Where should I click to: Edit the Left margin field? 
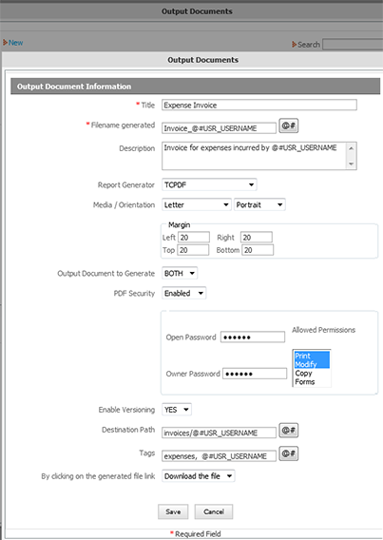click(194, 238)
